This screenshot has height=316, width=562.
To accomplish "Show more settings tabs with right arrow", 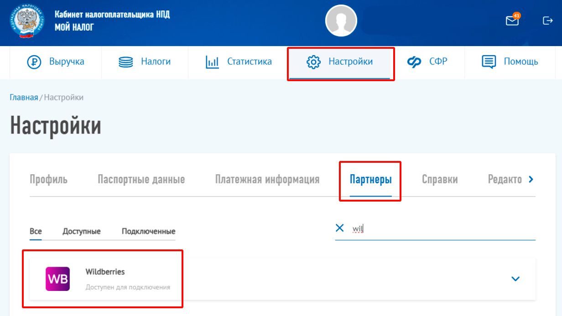I will tap(531, 180).
